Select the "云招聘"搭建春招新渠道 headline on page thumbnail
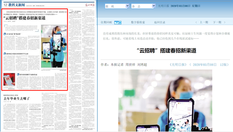This screenshot has height=132, width=233. (24, 18)
